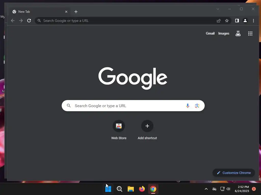Show hidden system tray icons
Viewport: 261px width, 195px height.
(206, 189)
